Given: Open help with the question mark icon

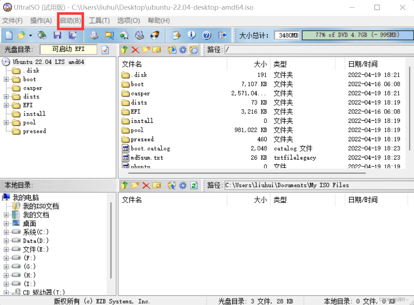Looking at the screenshot, I should (207, 35).
